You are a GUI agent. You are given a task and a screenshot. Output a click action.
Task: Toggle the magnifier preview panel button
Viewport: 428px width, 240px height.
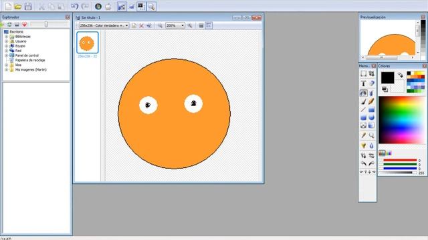pyautogui.click(x=151, y=6)
